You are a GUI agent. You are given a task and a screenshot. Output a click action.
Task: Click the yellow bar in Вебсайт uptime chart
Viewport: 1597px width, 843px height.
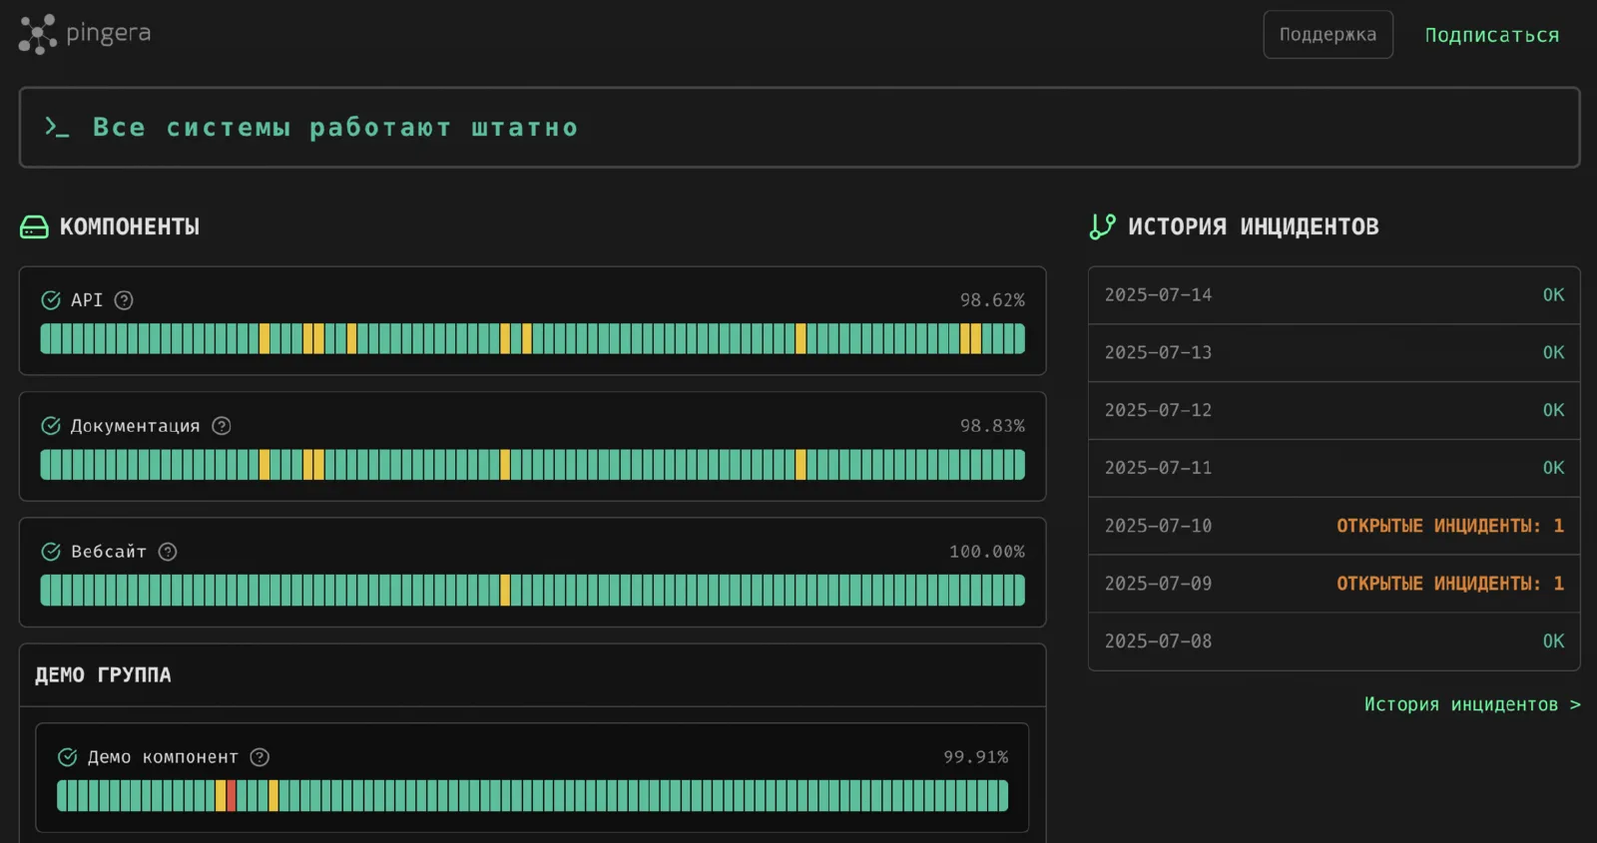(x=505, y=591)
